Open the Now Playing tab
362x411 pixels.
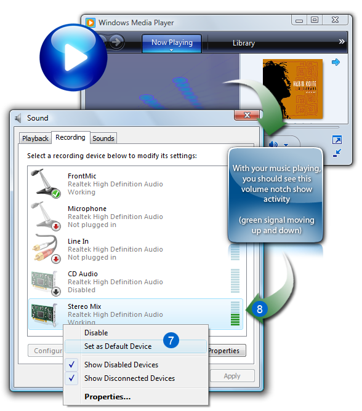(172, 43)
